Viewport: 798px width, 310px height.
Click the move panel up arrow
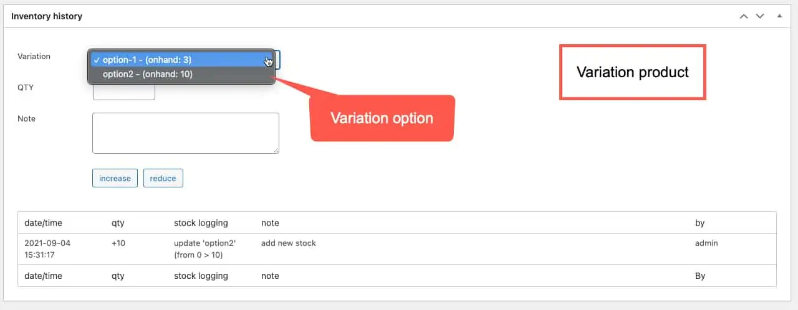744,16
